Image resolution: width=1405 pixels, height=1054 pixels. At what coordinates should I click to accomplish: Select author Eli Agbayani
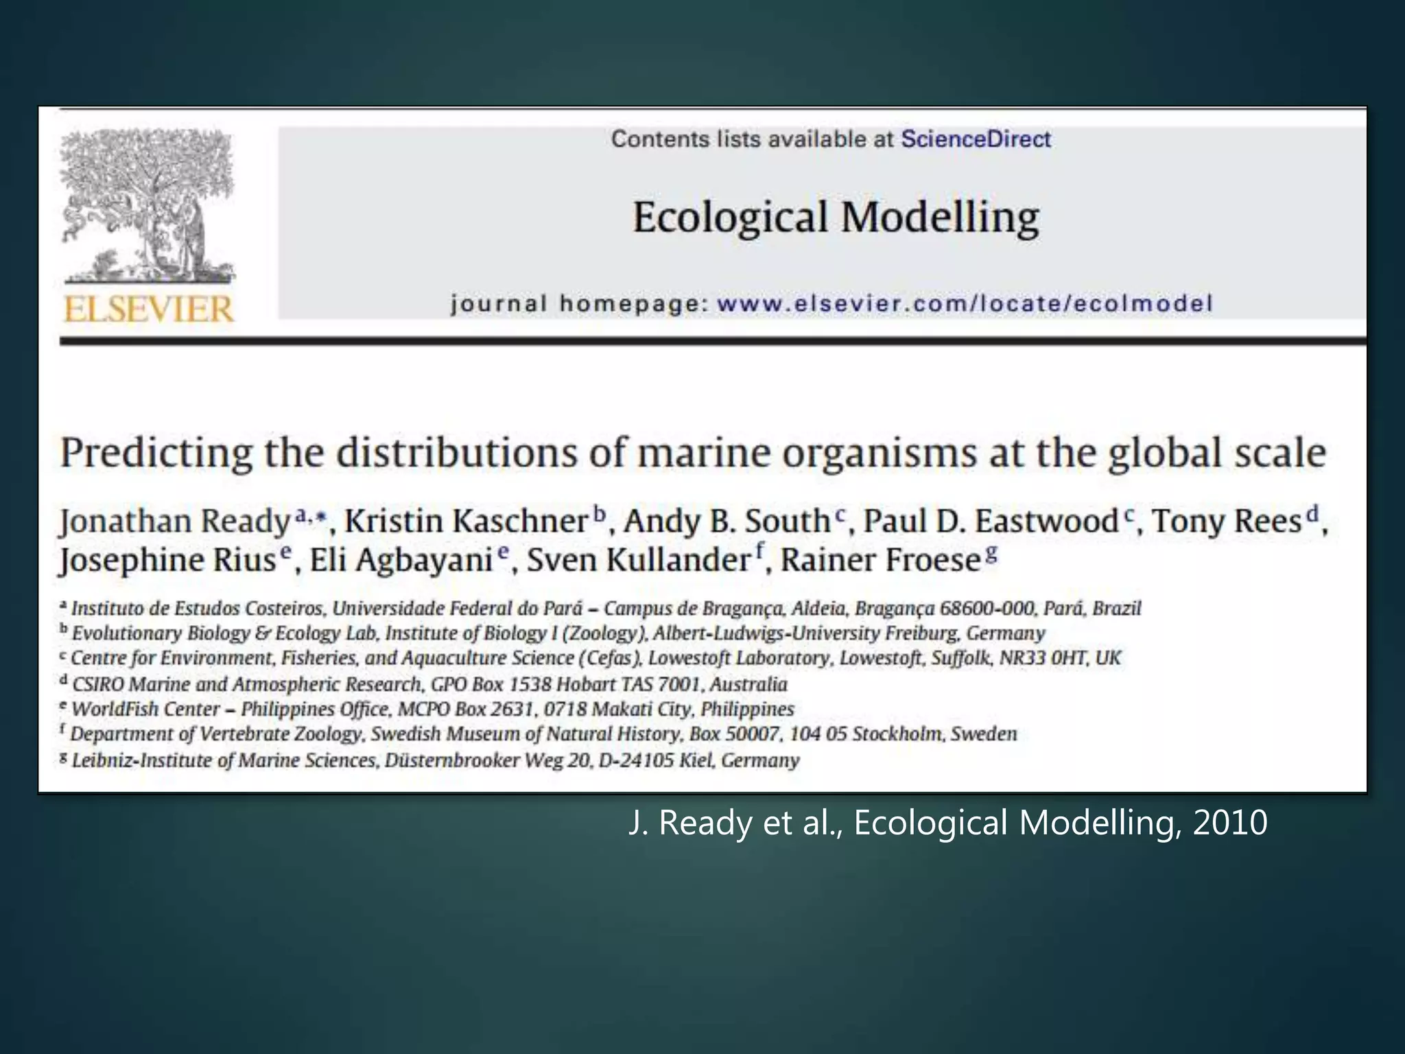click(401, 560)
